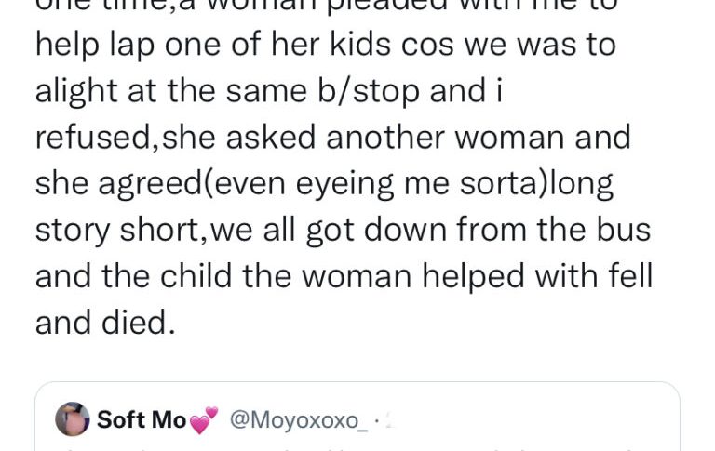The height and width of the screenshot is (451, 715).
Task: Click the line starting "and the child"
Action: pyautogui.click(x=342, y=275)
